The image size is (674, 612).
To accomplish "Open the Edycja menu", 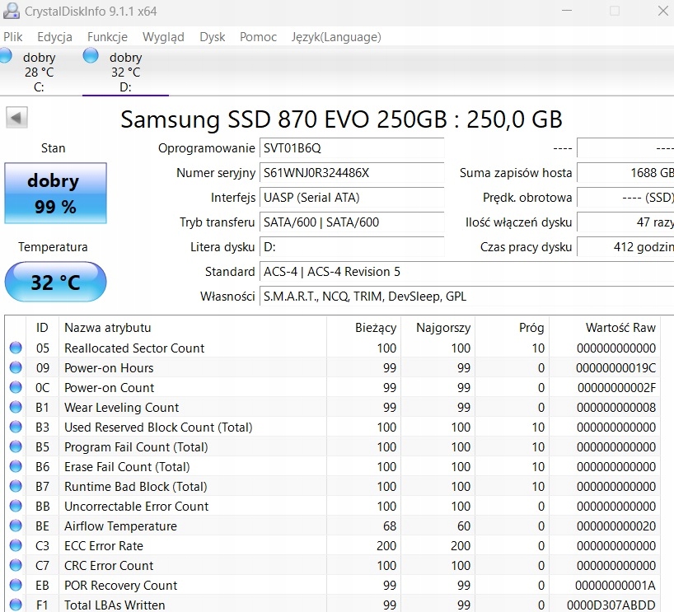I will click(54, 37).
